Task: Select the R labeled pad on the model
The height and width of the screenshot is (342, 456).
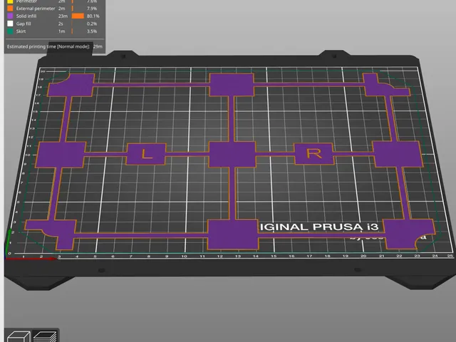Action: pos(314,153)
